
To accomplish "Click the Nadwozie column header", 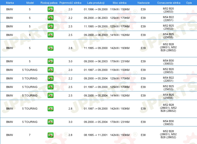I will [144, 3].
